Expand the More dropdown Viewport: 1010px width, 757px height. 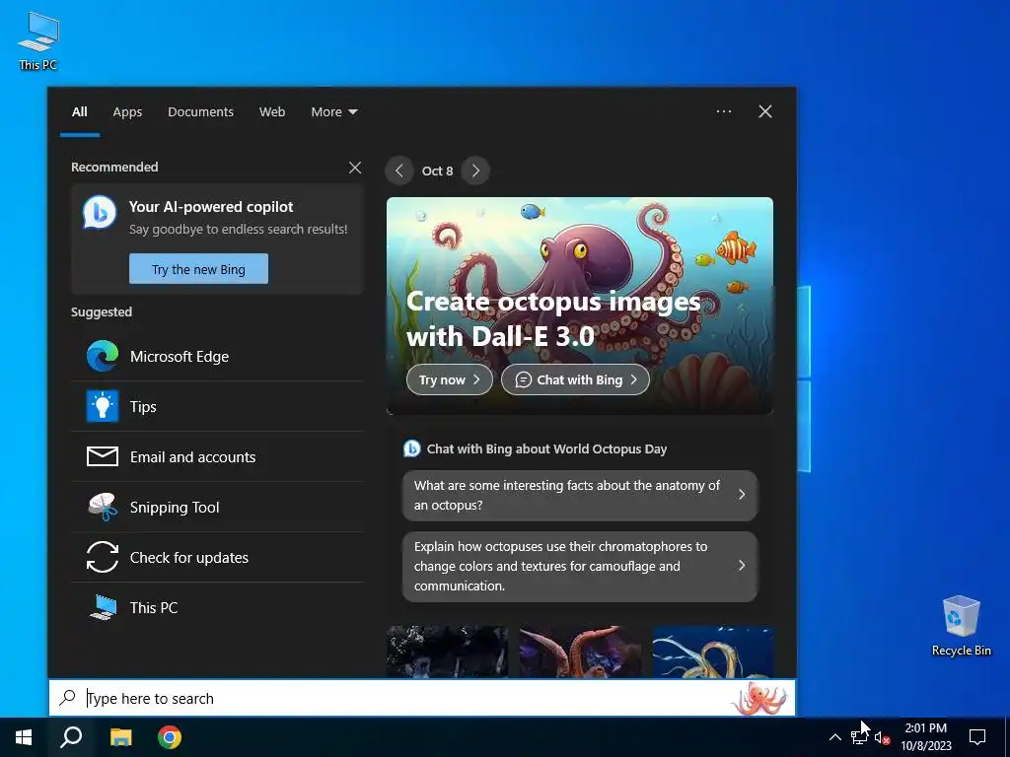[333, 112]
